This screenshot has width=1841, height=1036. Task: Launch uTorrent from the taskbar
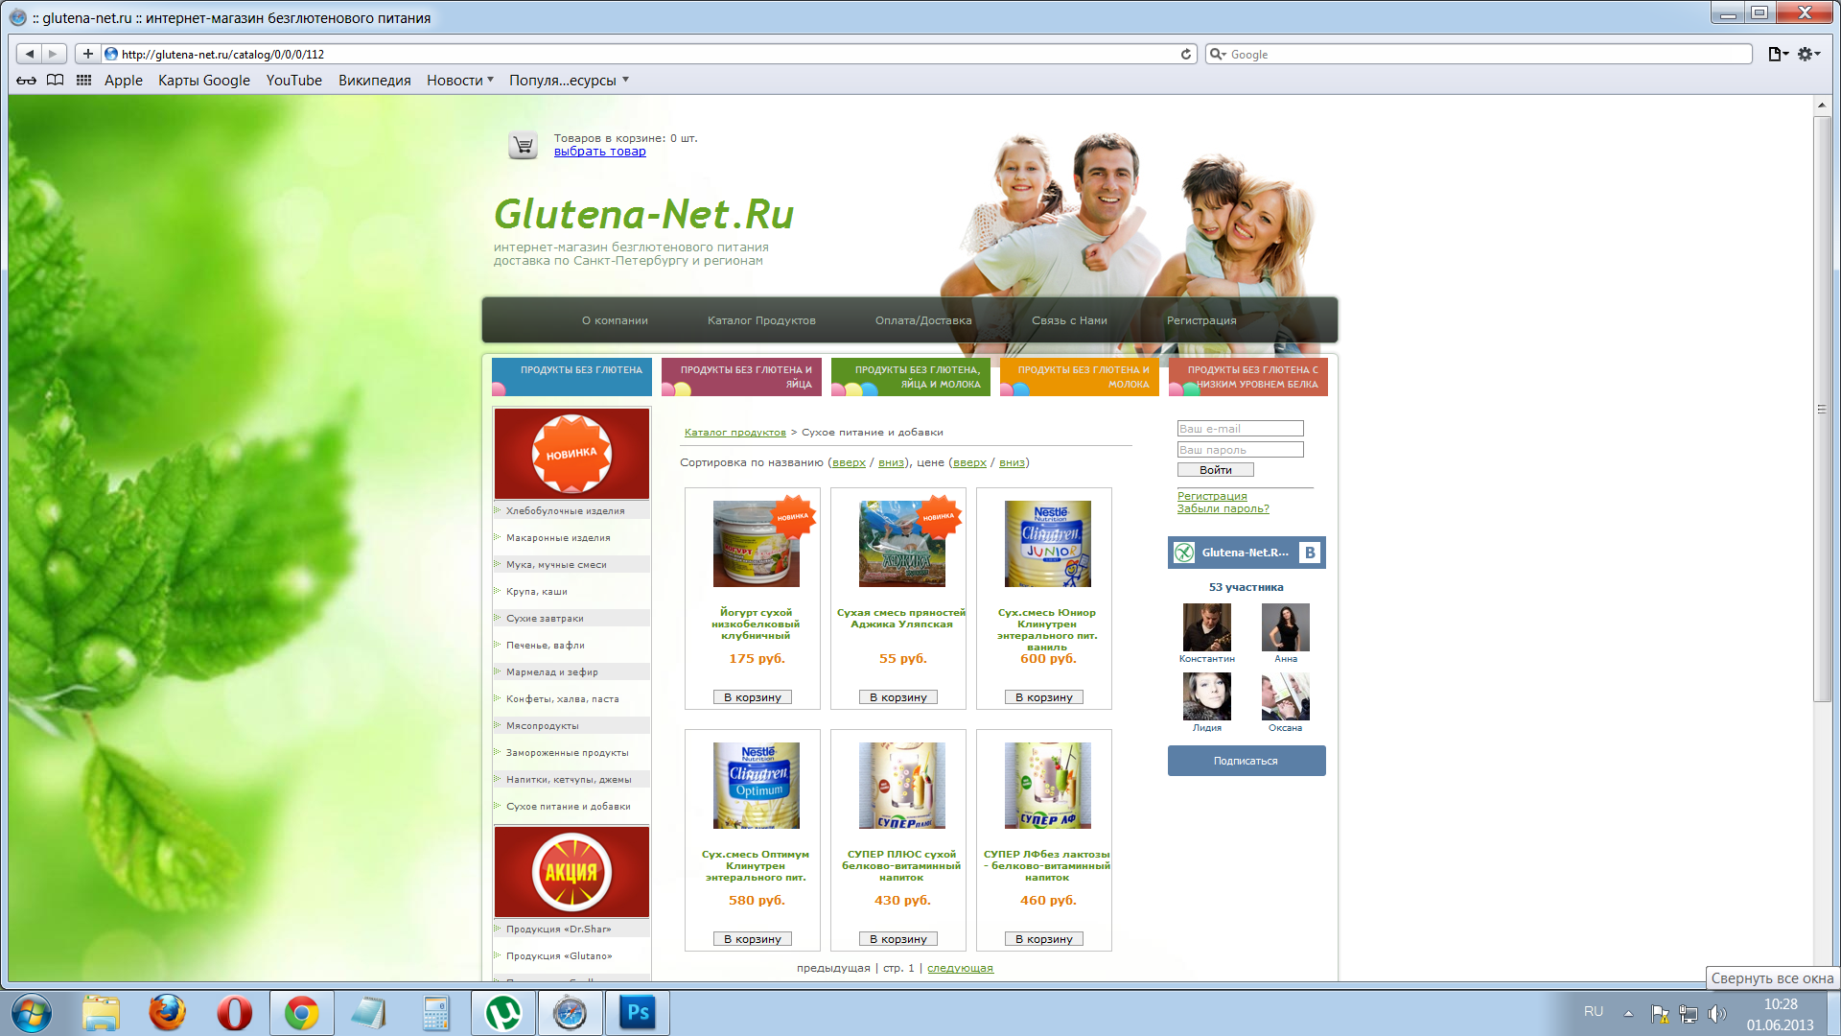[502, 1012]
